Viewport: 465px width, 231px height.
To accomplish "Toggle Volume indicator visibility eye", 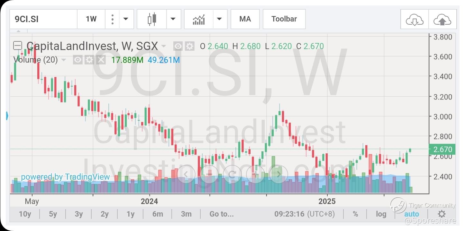I will click(78, 60).
